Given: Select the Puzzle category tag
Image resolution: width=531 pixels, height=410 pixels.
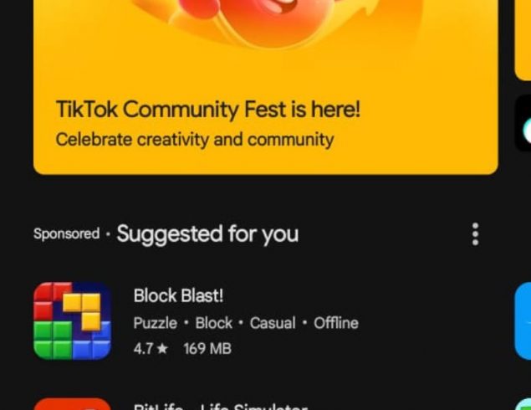Looking at the screenshot, I should click(155, 323).
